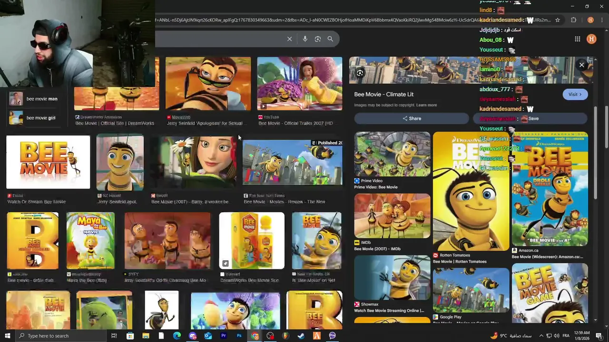The height and width of the screenshot is (342, 609).
Task: Open the volume control in system tray
Action: [557, 336]
